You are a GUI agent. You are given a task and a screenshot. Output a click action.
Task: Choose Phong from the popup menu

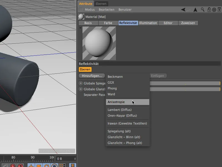(128, 88)
